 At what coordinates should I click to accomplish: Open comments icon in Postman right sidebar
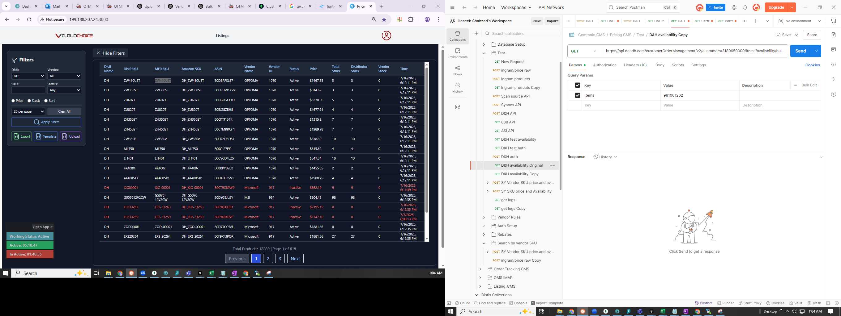pyautogui.click(x=834, y=49)
